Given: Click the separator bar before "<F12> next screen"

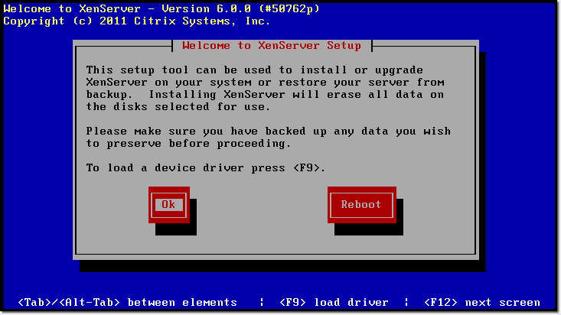Looking at the screenshot, I should 406,303.
